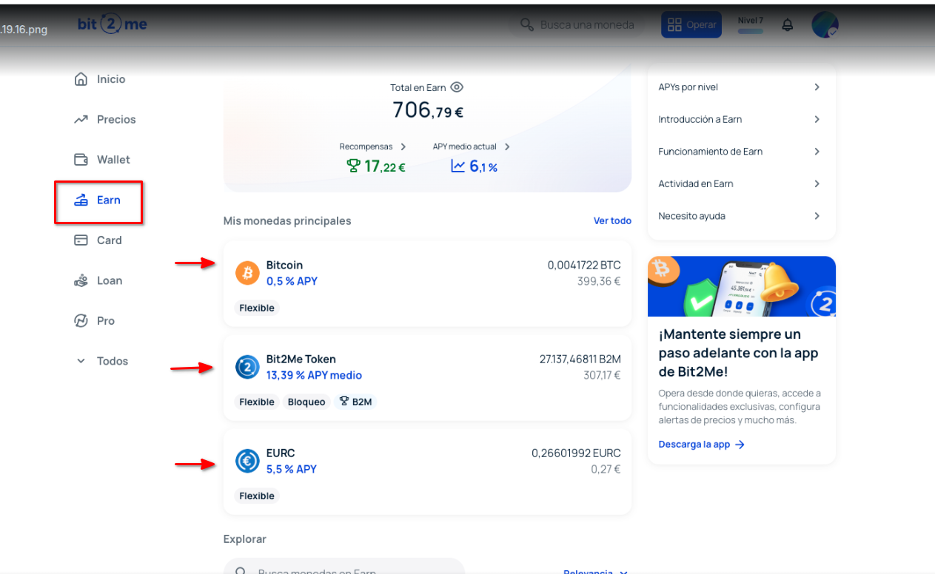
Task: Go to Pro in sidebar
Action: (x=106, y=321)
